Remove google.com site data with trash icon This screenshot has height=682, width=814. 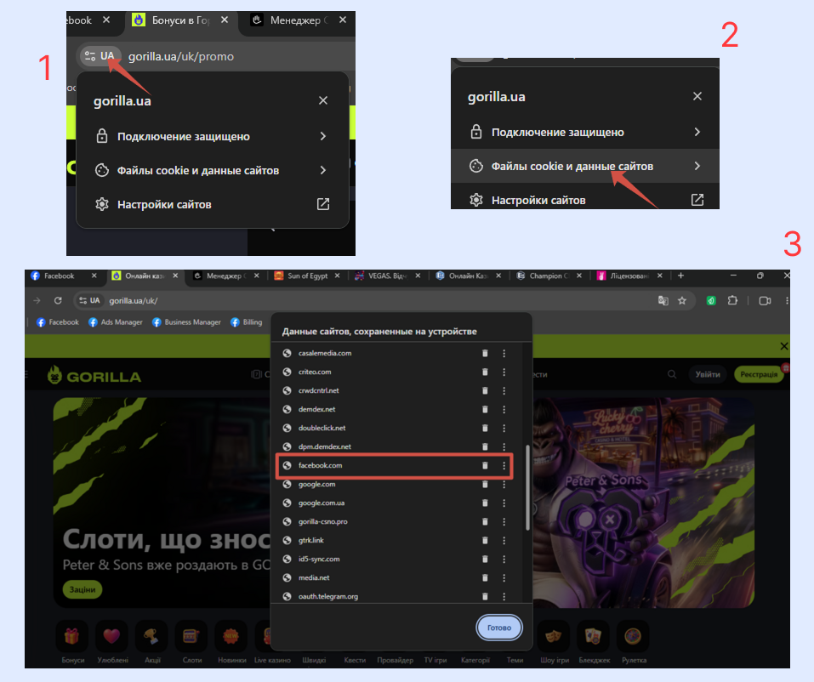tap(485, 484)
